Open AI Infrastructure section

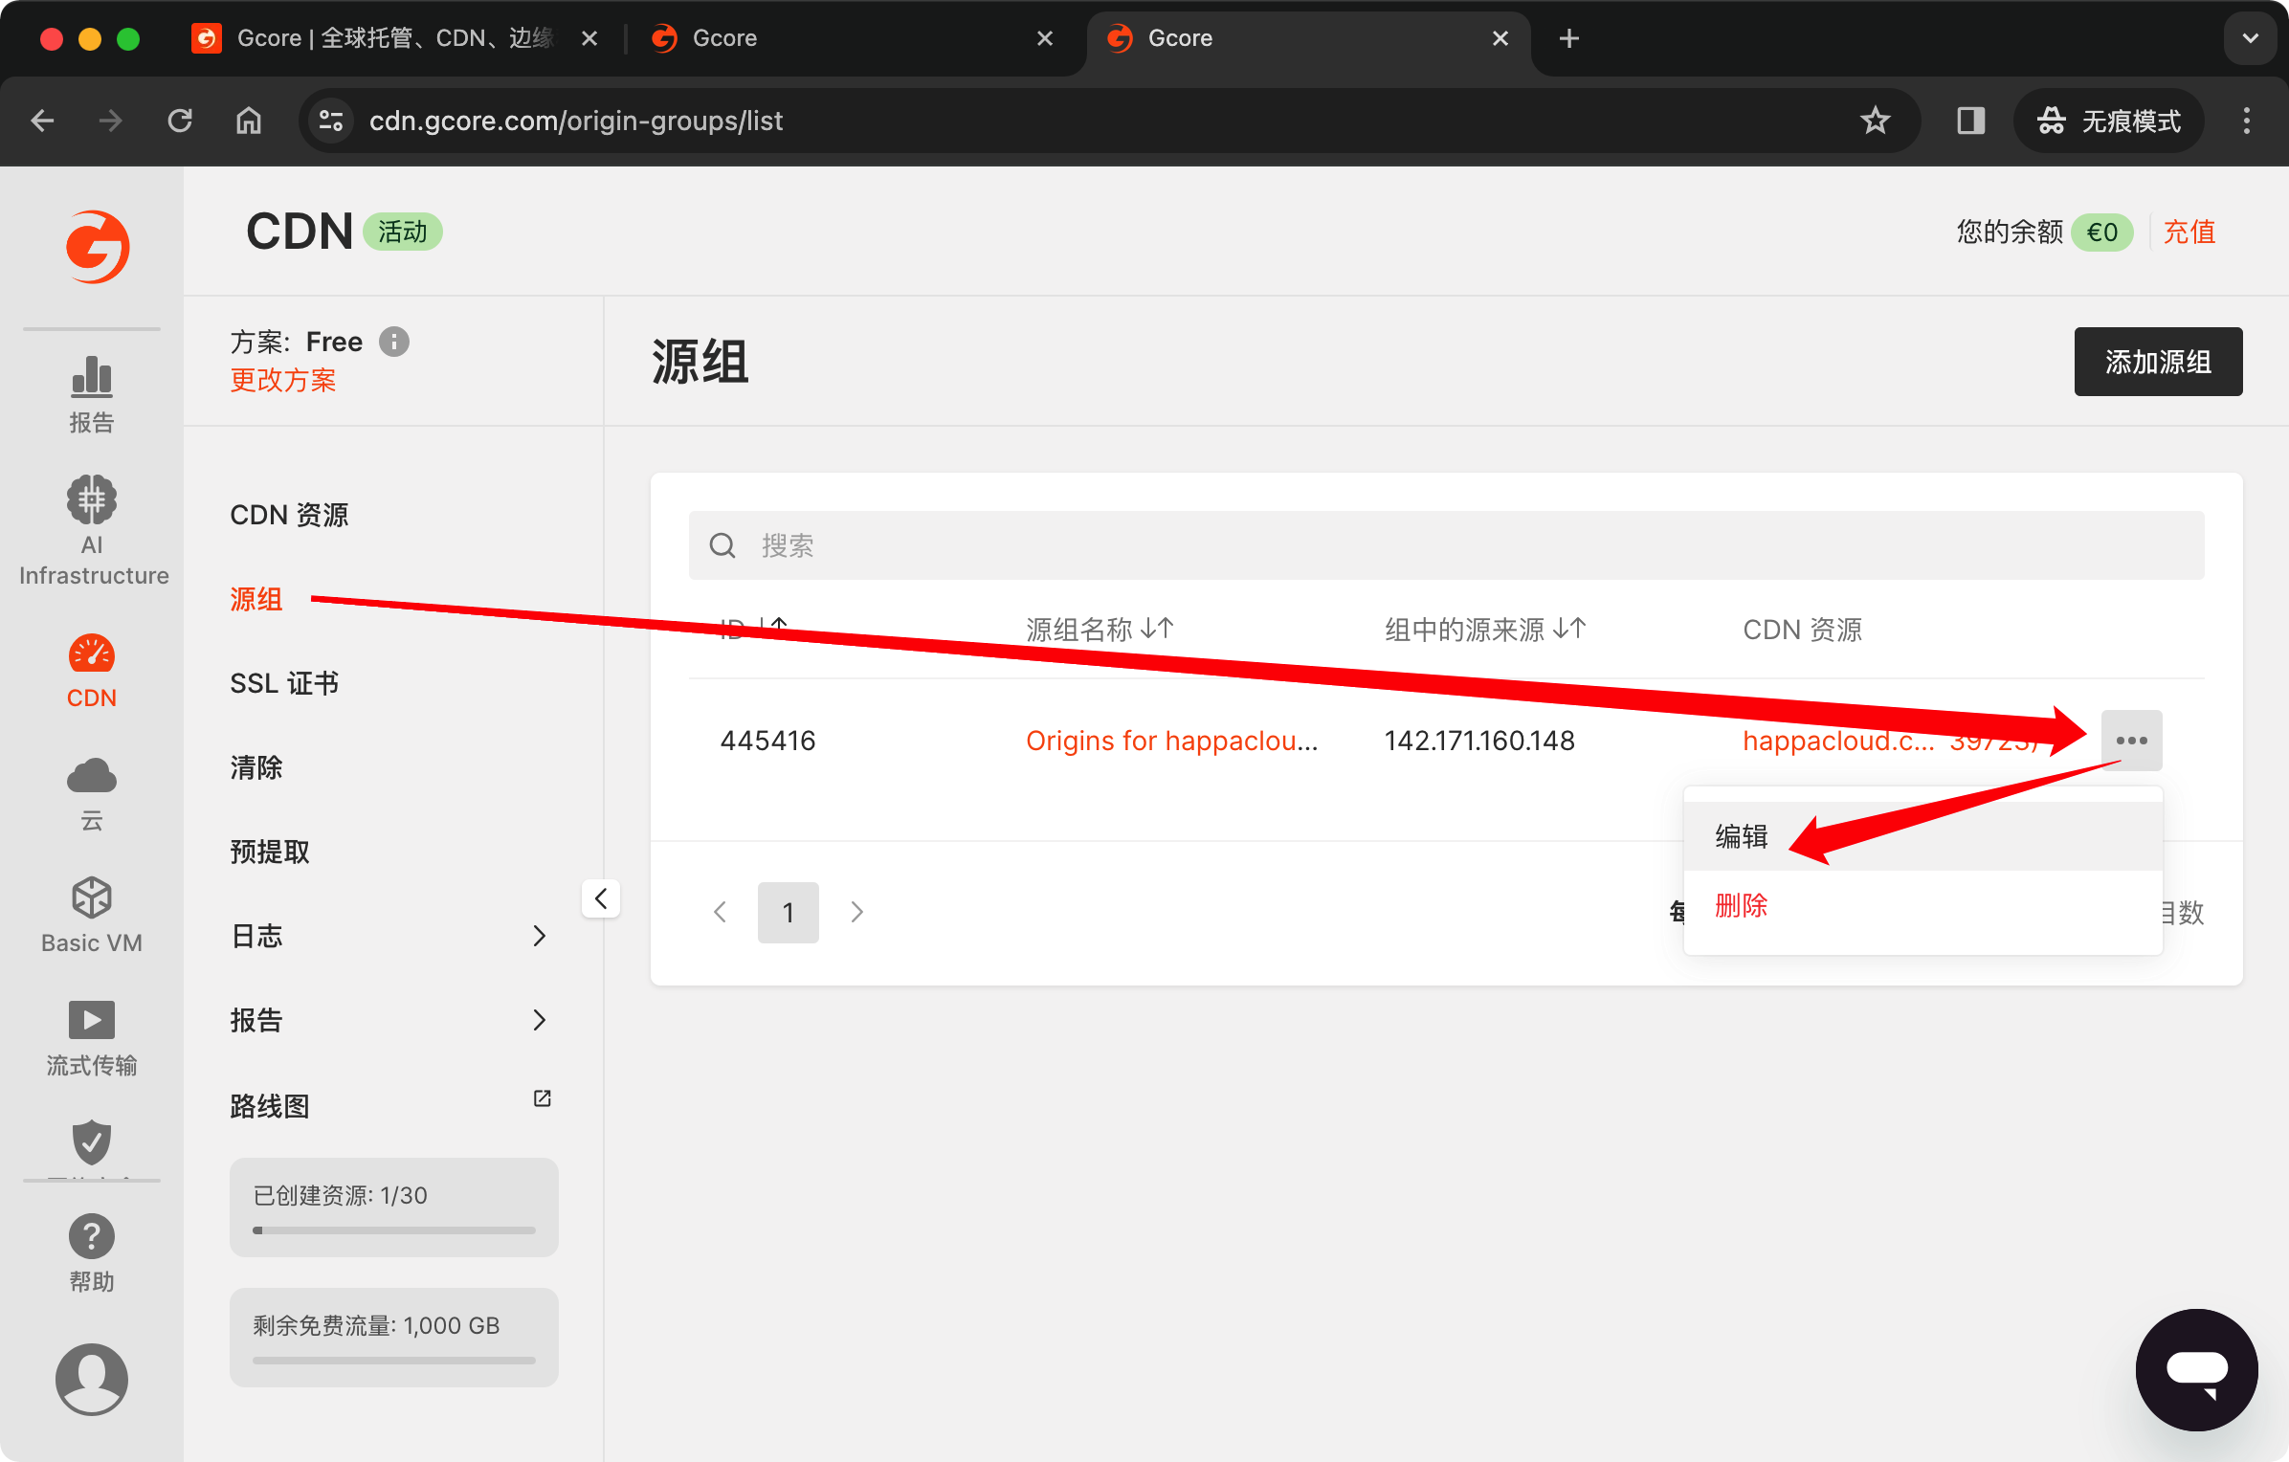(x=93, y=530)
